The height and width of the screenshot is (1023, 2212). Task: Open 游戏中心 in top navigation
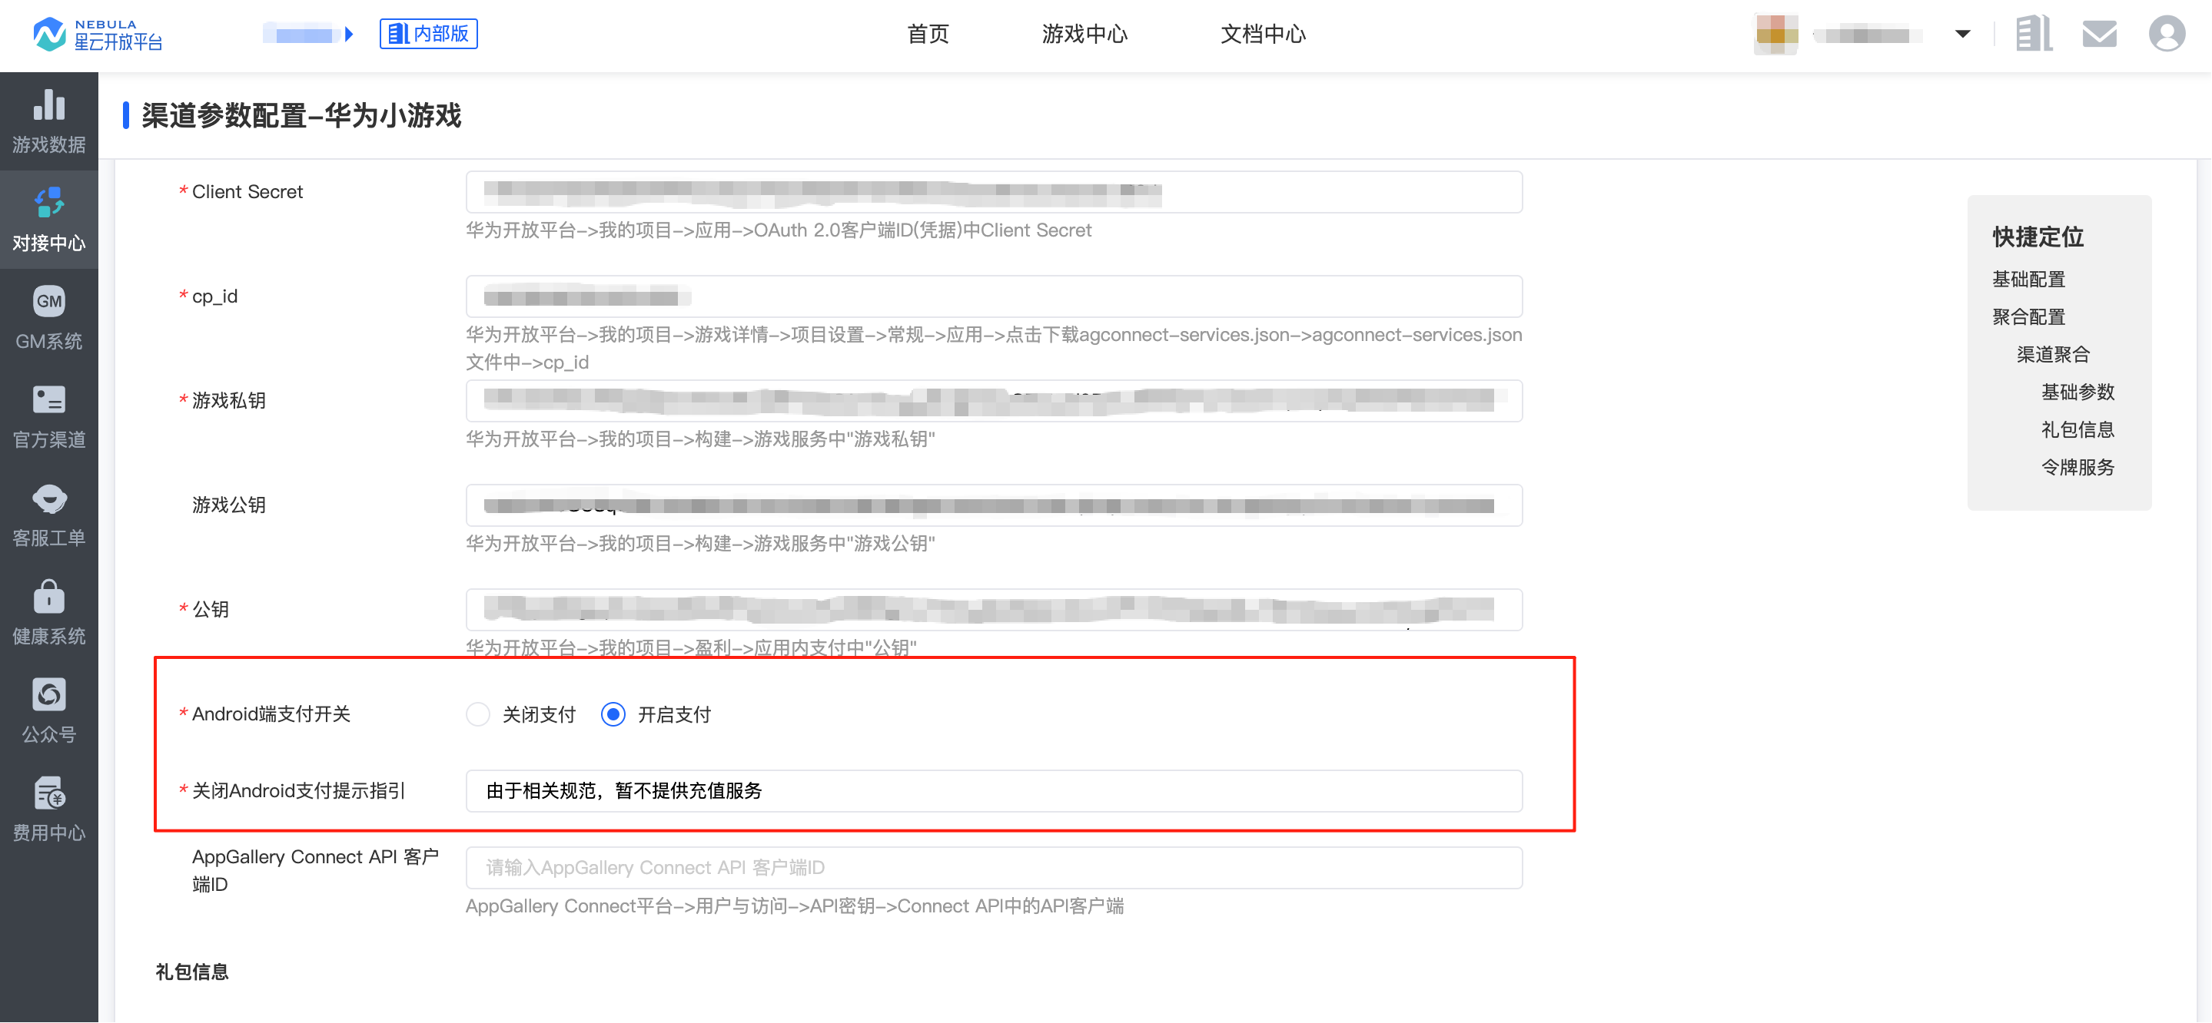tap(1084, 35)
